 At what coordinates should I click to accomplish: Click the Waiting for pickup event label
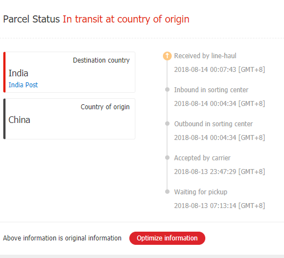pos(201,192)
